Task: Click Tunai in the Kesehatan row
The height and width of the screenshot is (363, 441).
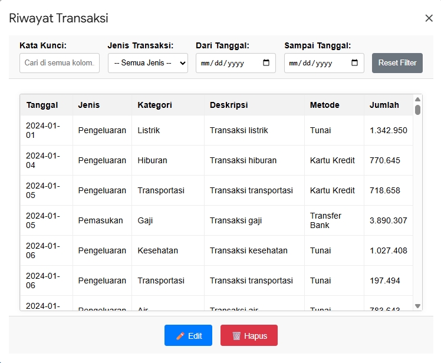Action: 334,250
